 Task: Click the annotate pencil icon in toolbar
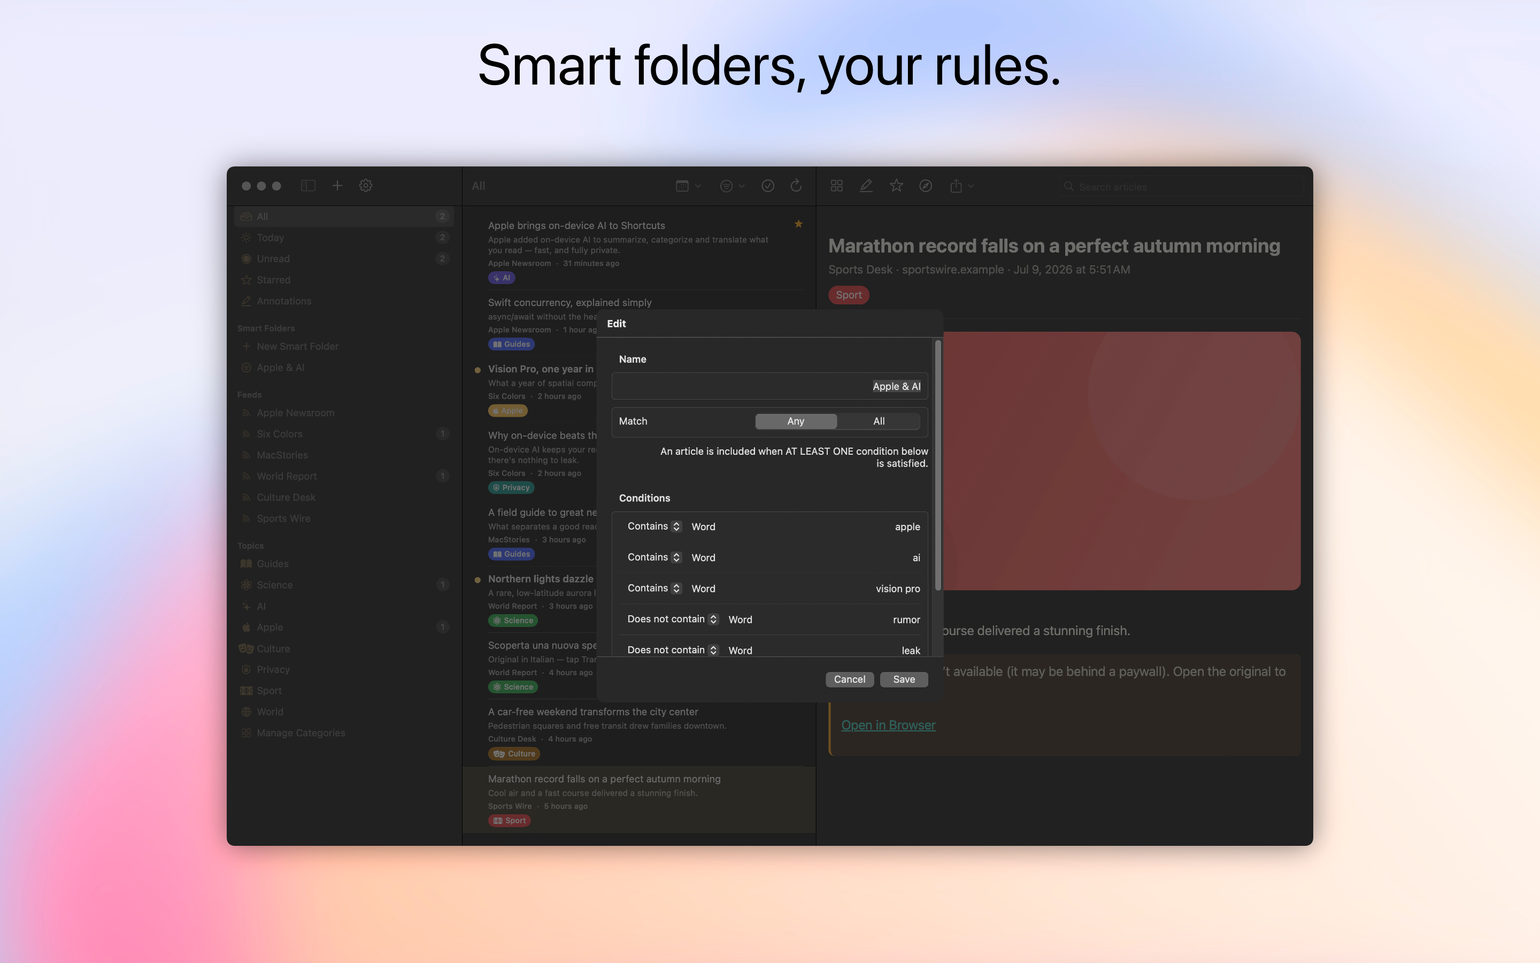coord(866,186)
